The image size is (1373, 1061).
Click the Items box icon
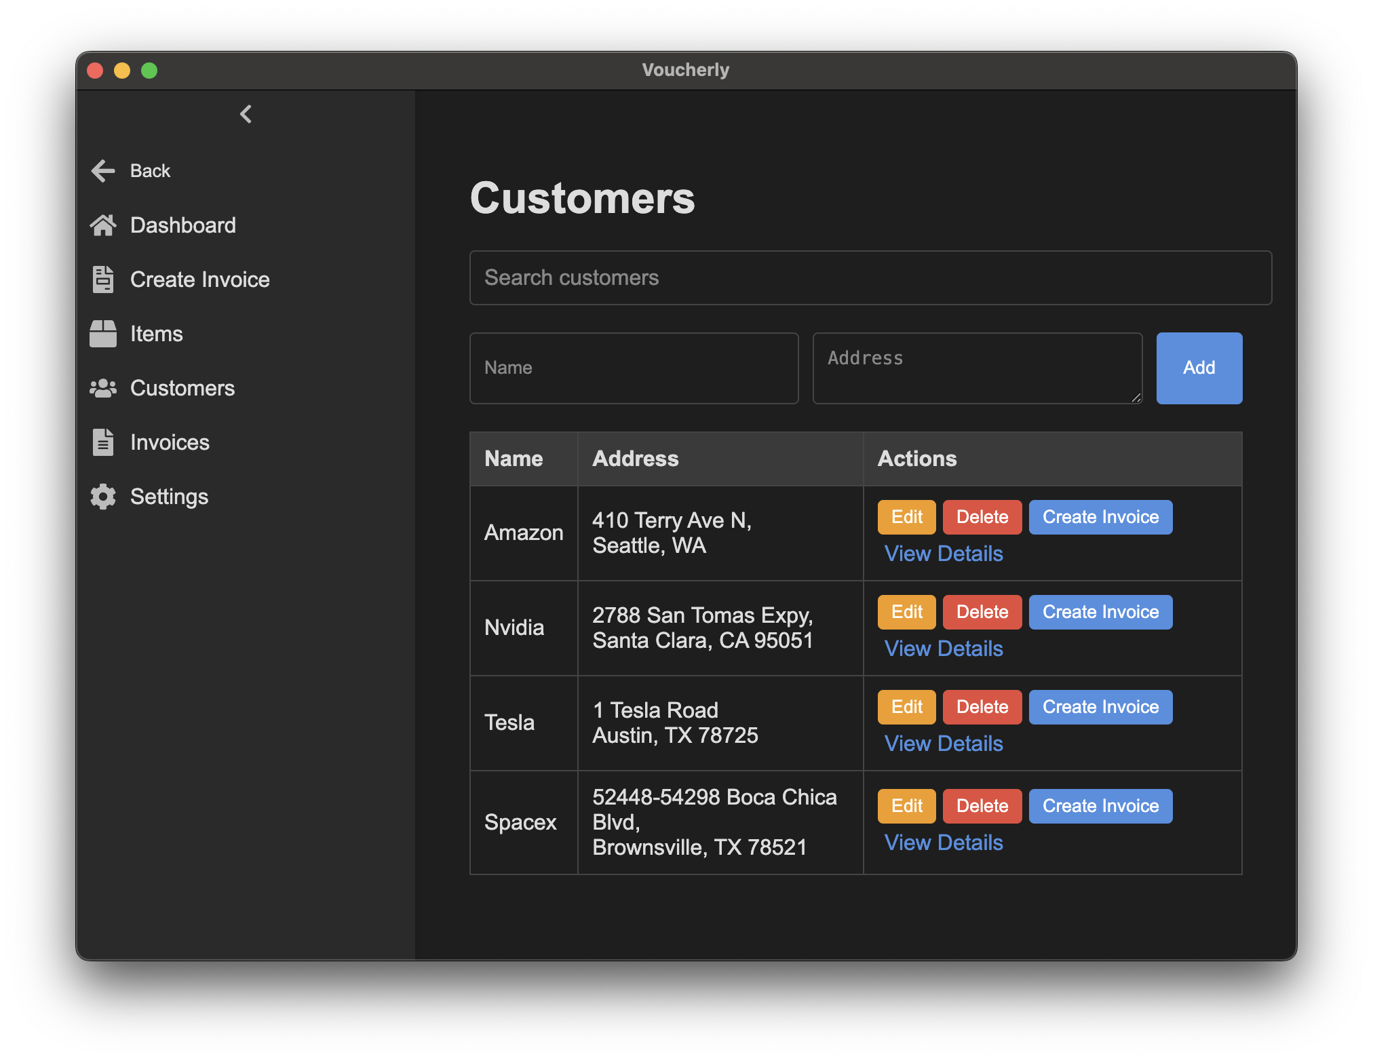click(103, 334)
